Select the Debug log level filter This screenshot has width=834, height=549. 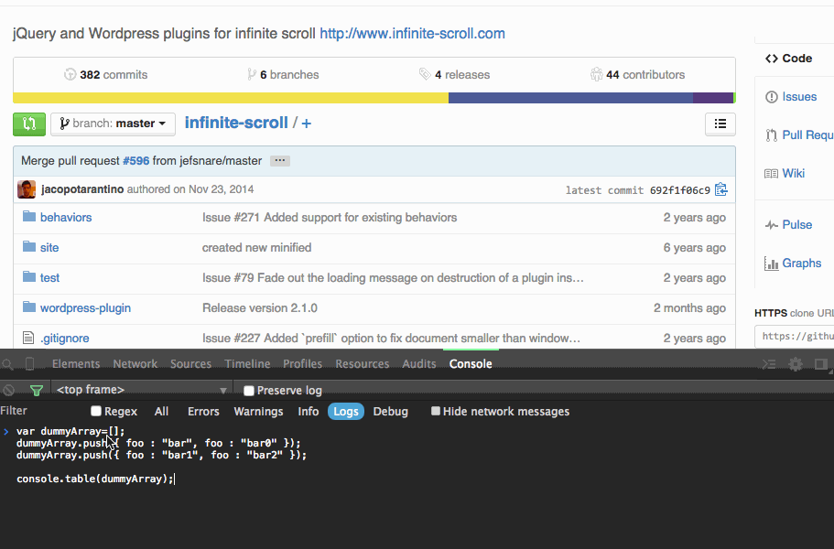390,412
